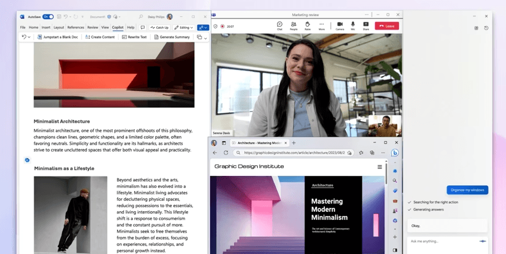Screen dimensions: 506x254
Task: Click Daisy Philips account avatar in Word
Action: [x=170, y=17]
